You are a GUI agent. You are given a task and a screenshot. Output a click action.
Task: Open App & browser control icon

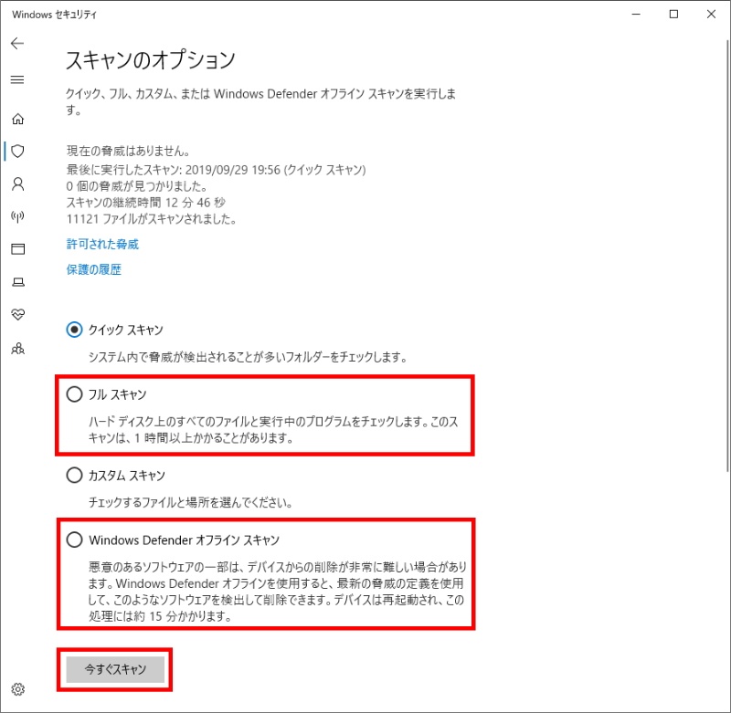point(16,249)
